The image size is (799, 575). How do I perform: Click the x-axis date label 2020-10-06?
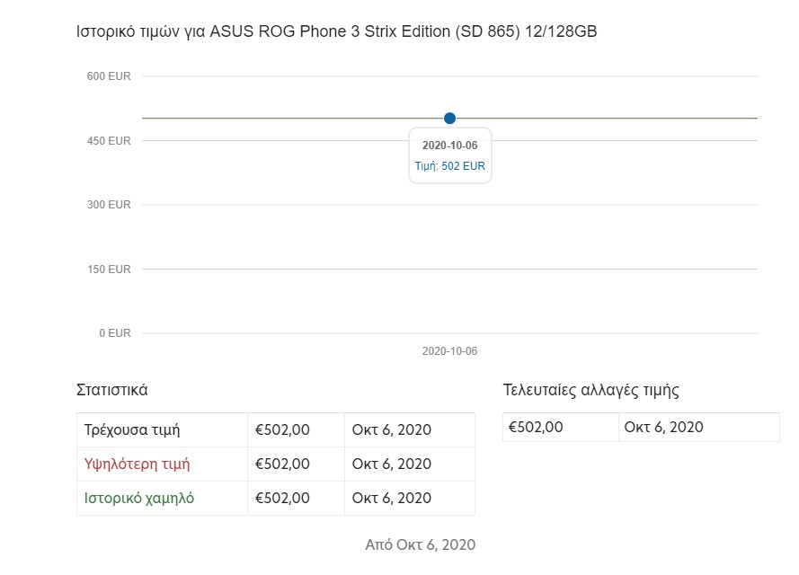coord(449,351)
